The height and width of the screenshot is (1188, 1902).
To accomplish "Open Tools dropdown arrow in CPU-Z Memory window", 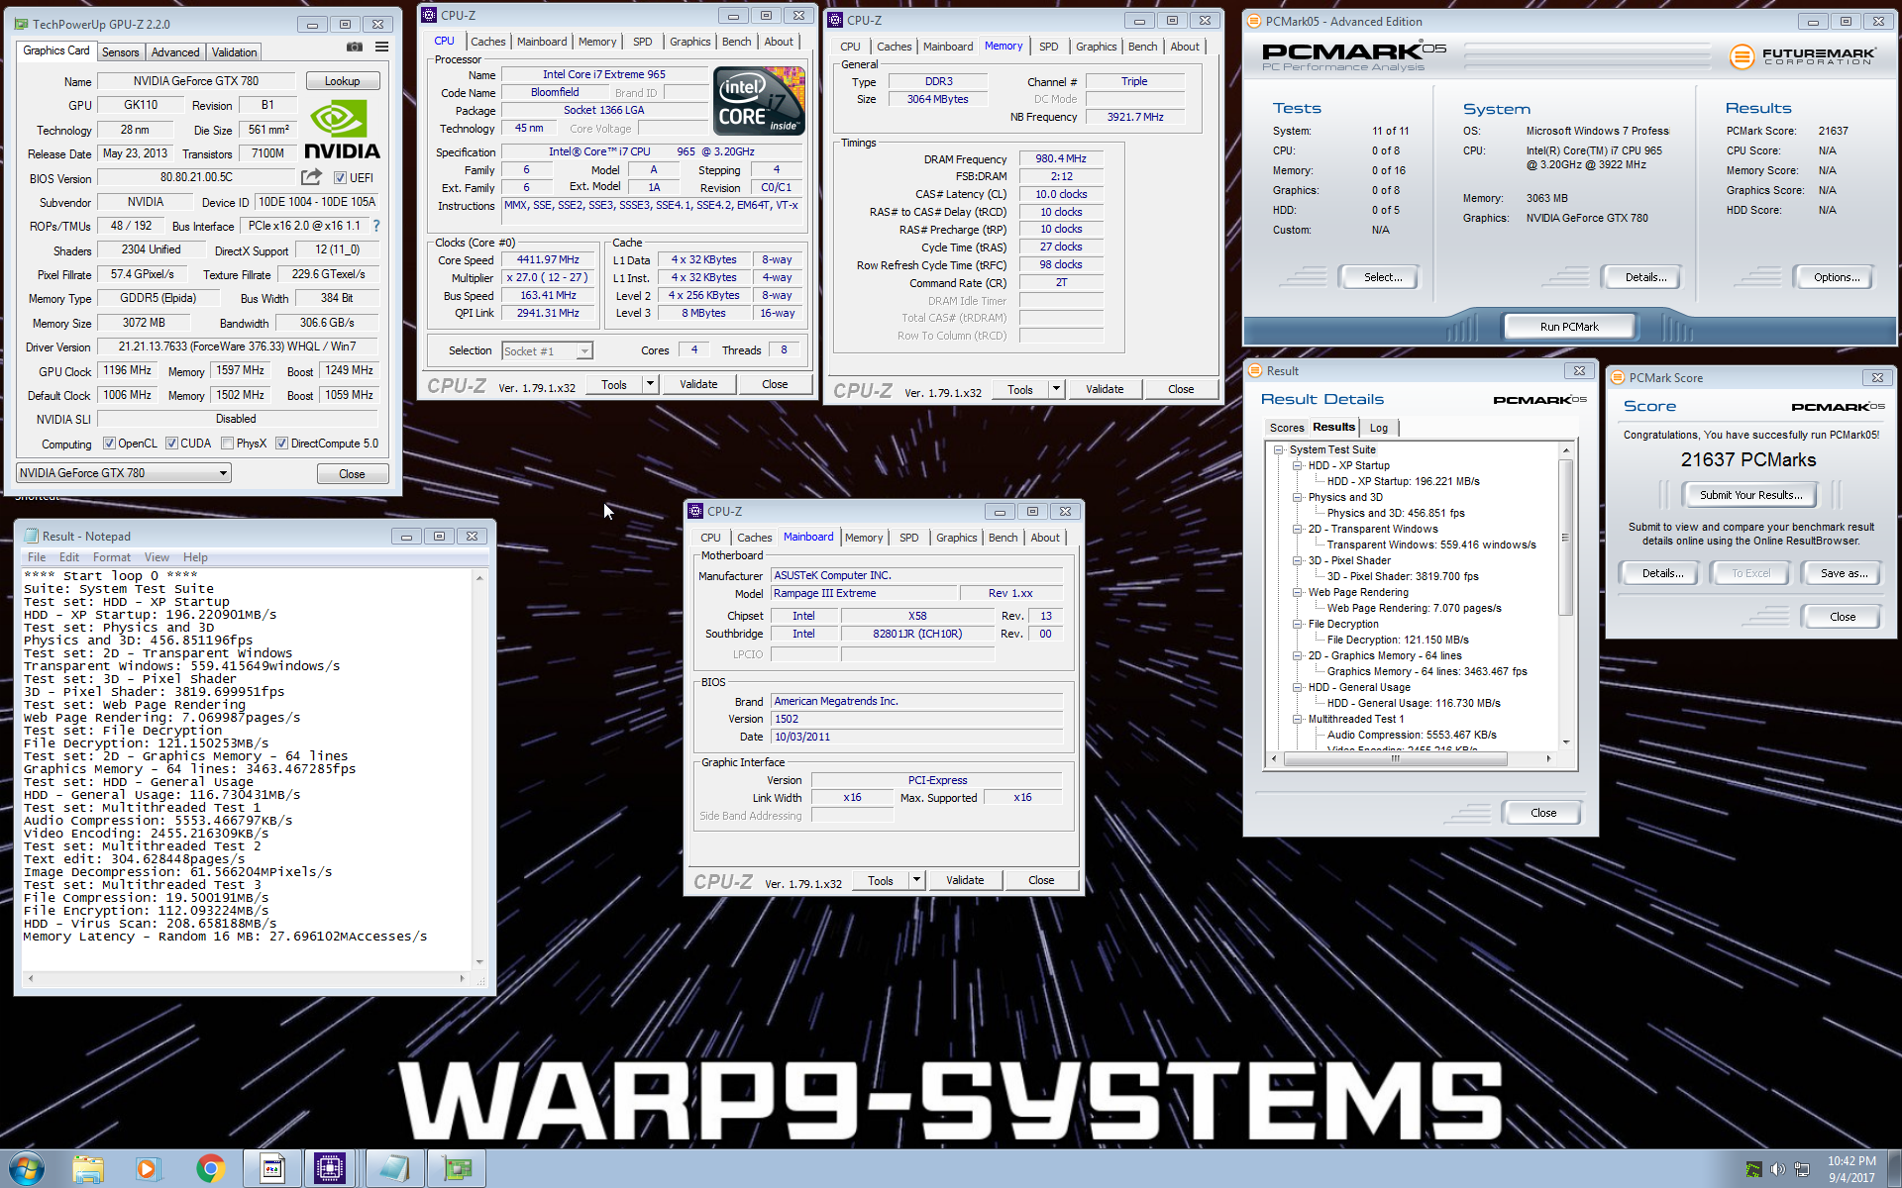I will [x=1056, y=389].
